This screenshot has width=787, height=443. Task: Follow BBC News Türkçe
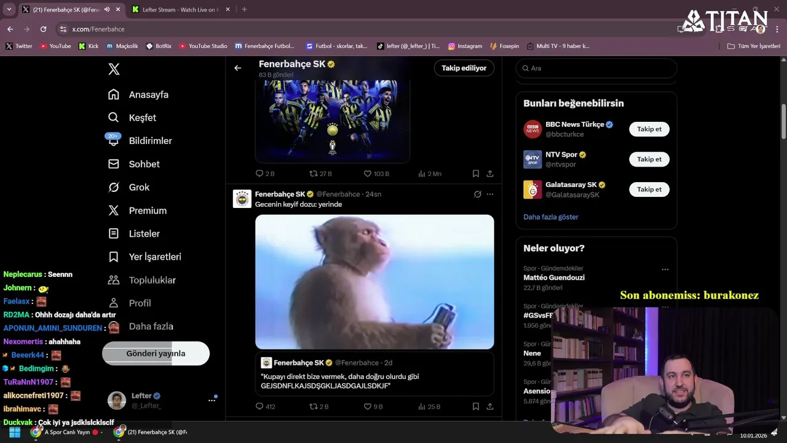tap(649, 129)
